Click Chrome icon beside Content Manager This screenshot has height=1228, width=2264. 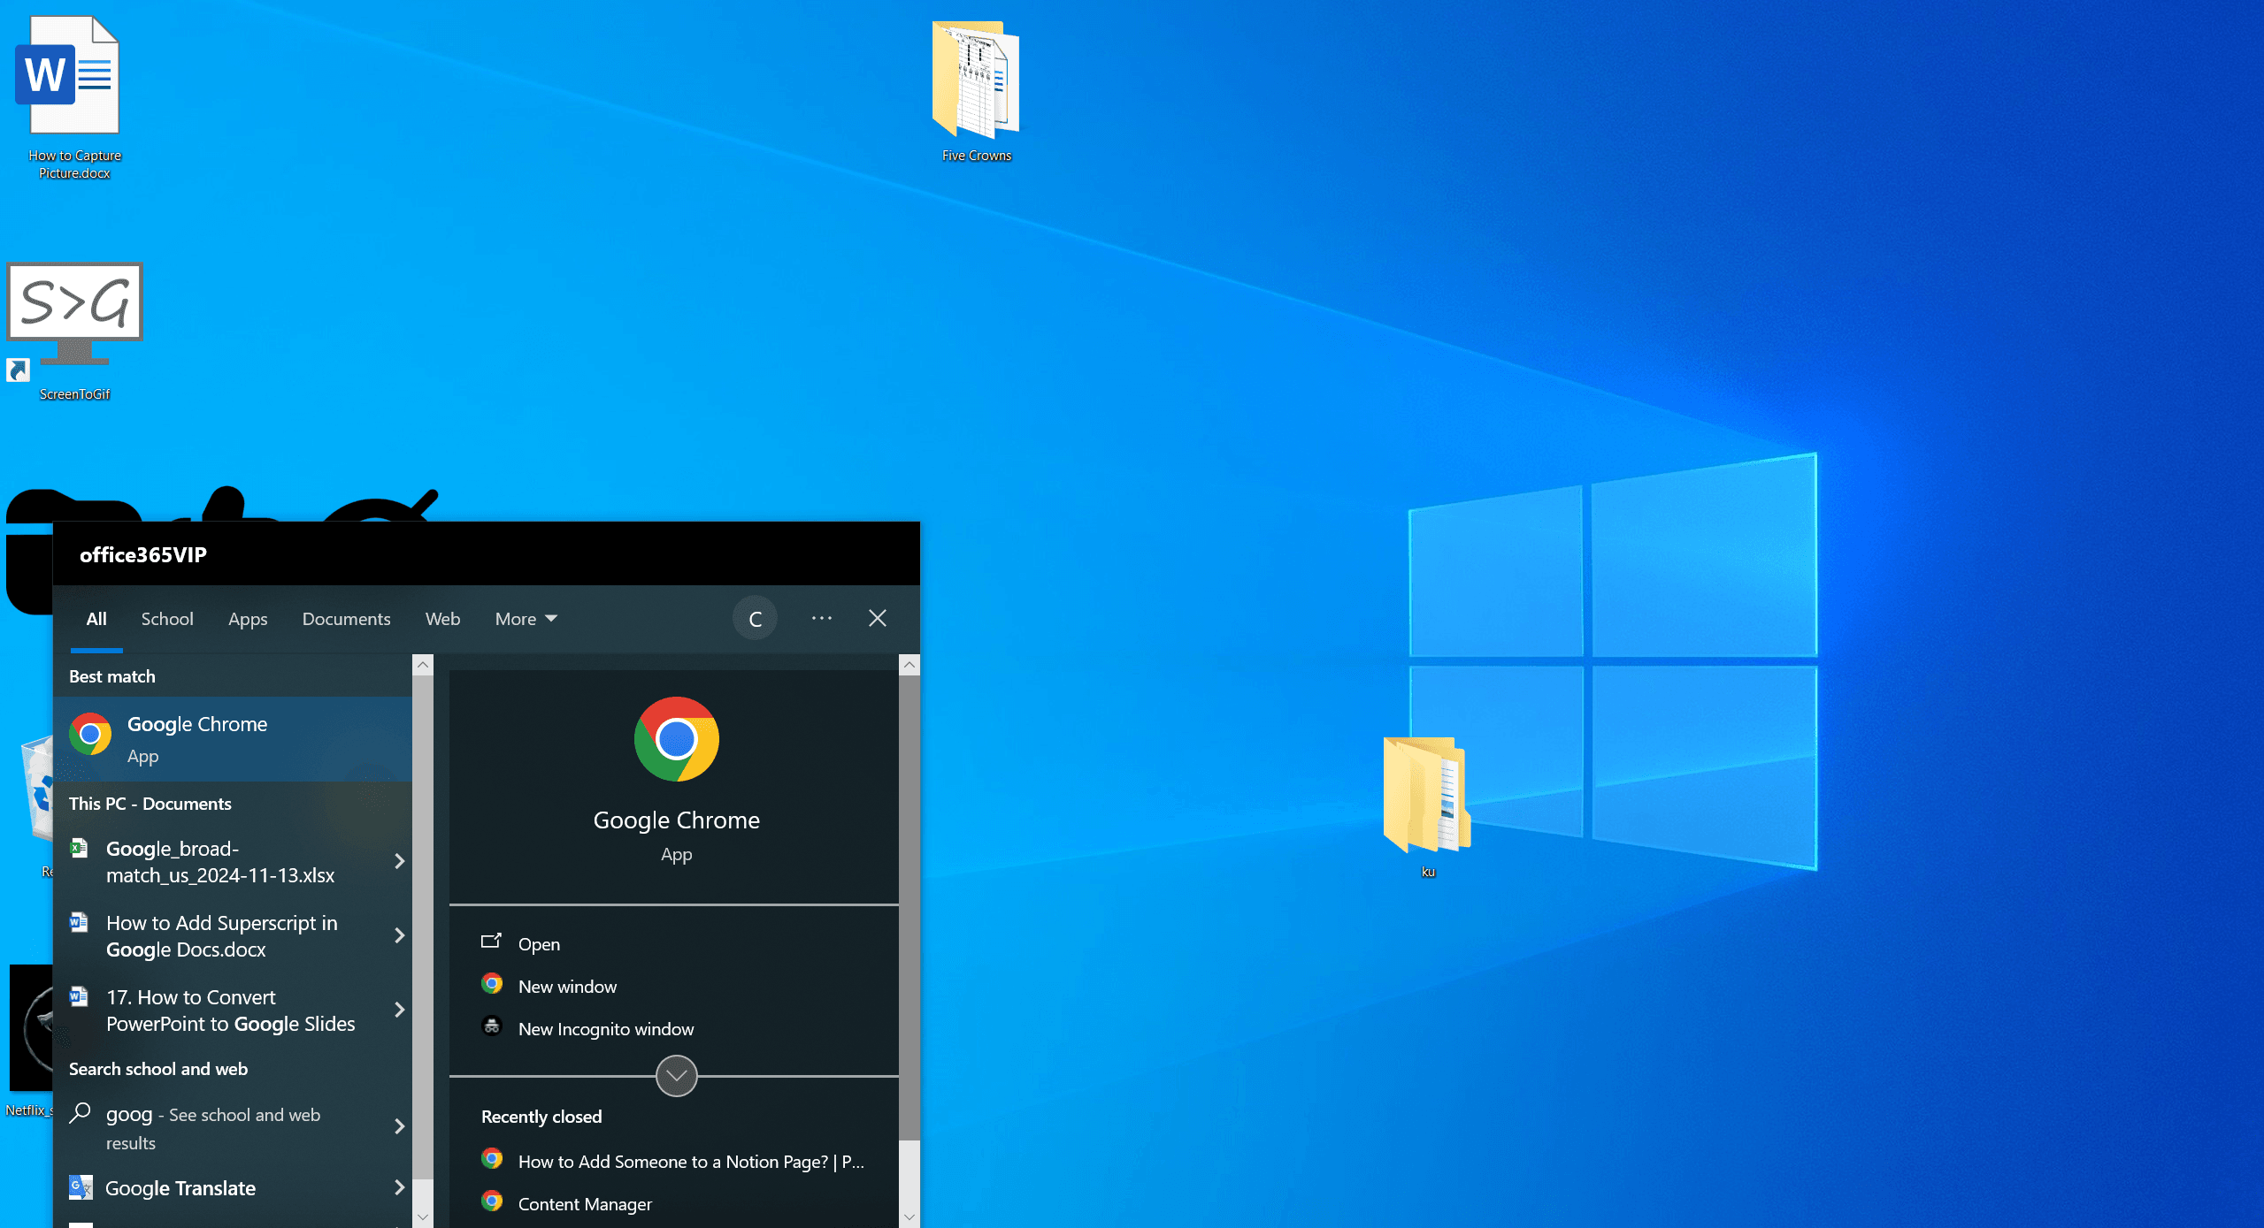pos(492,1201)
